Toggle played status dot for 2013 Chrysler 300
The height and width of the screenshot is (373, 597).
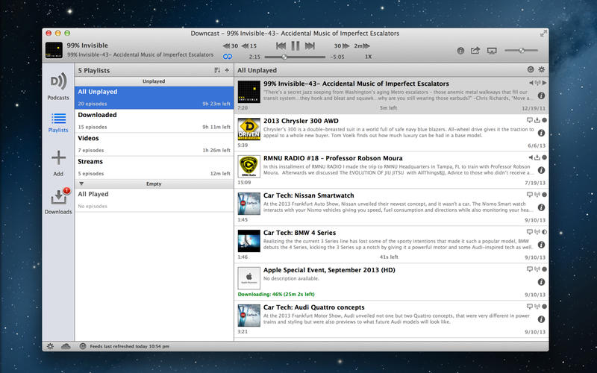pos(545,120)
